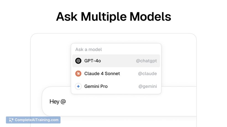227x127 pixels.
Task: Click the 'Ask a model' search field
Action: [x=116, y=49]
